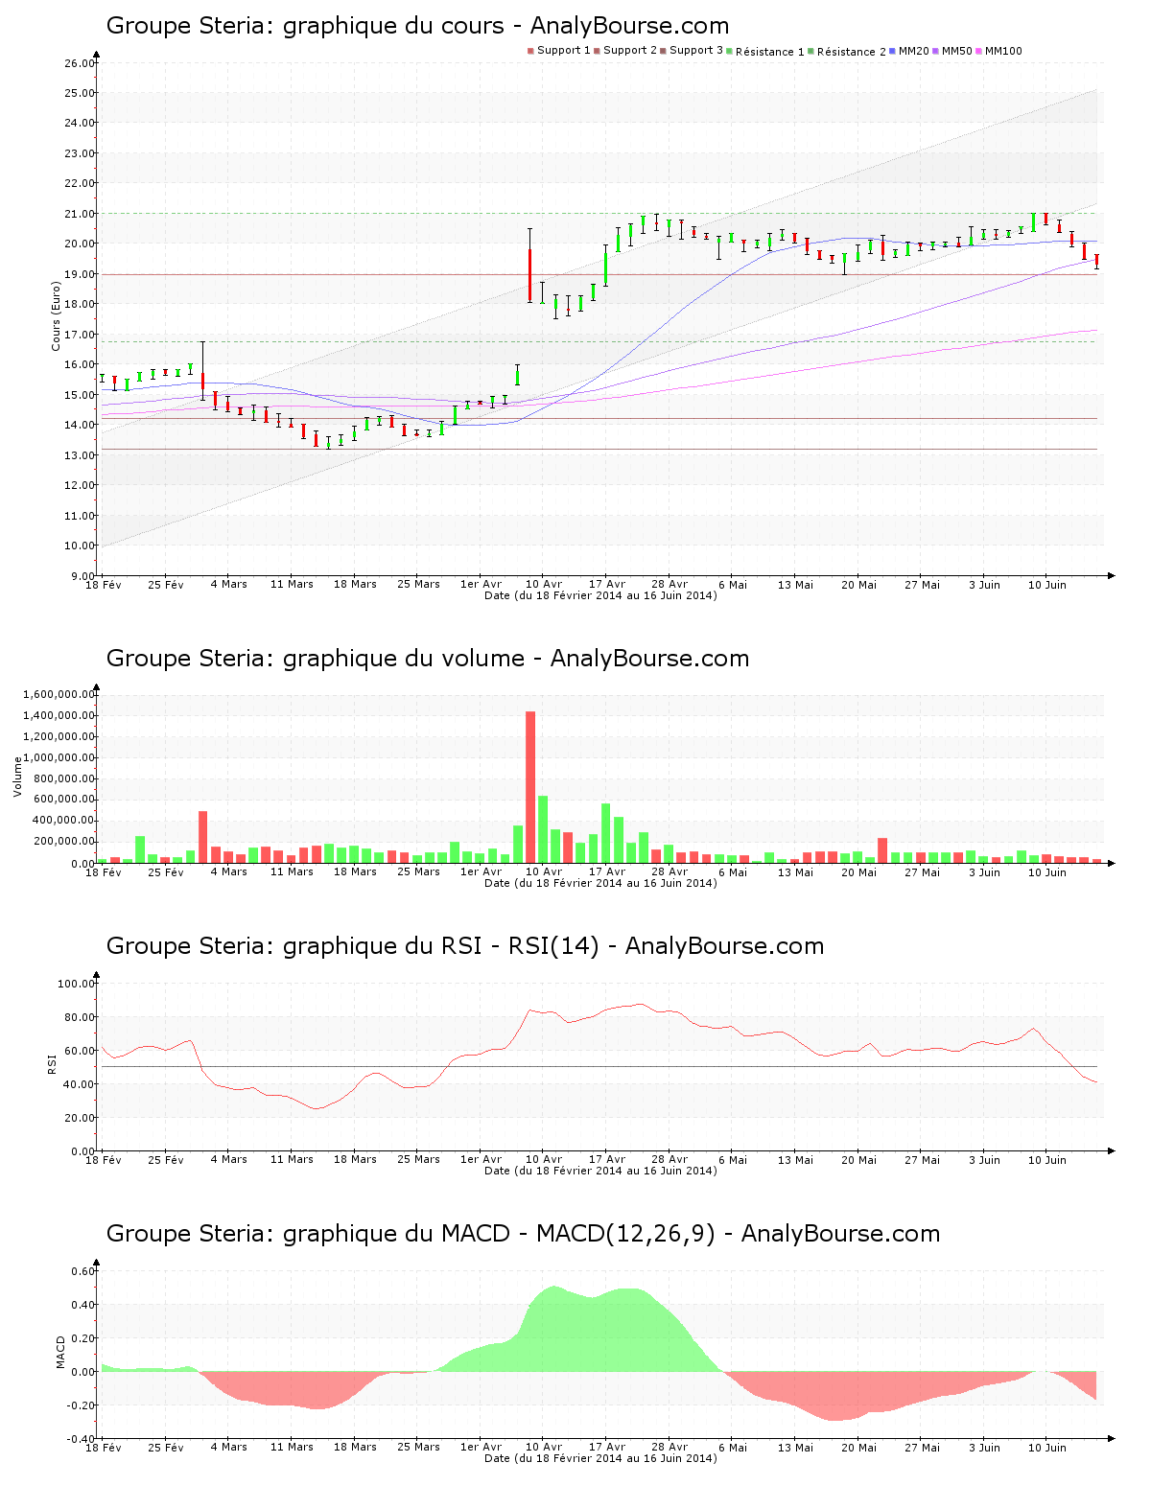Click the tallest red volume bar
This screenshot has width=1151, height=1486.
click(x=530, y=787)
